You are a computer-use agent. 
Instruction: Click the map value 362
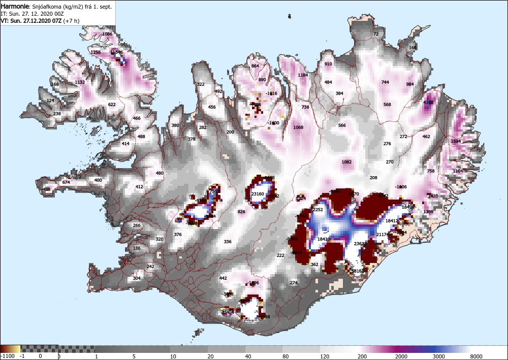point(314,265)
